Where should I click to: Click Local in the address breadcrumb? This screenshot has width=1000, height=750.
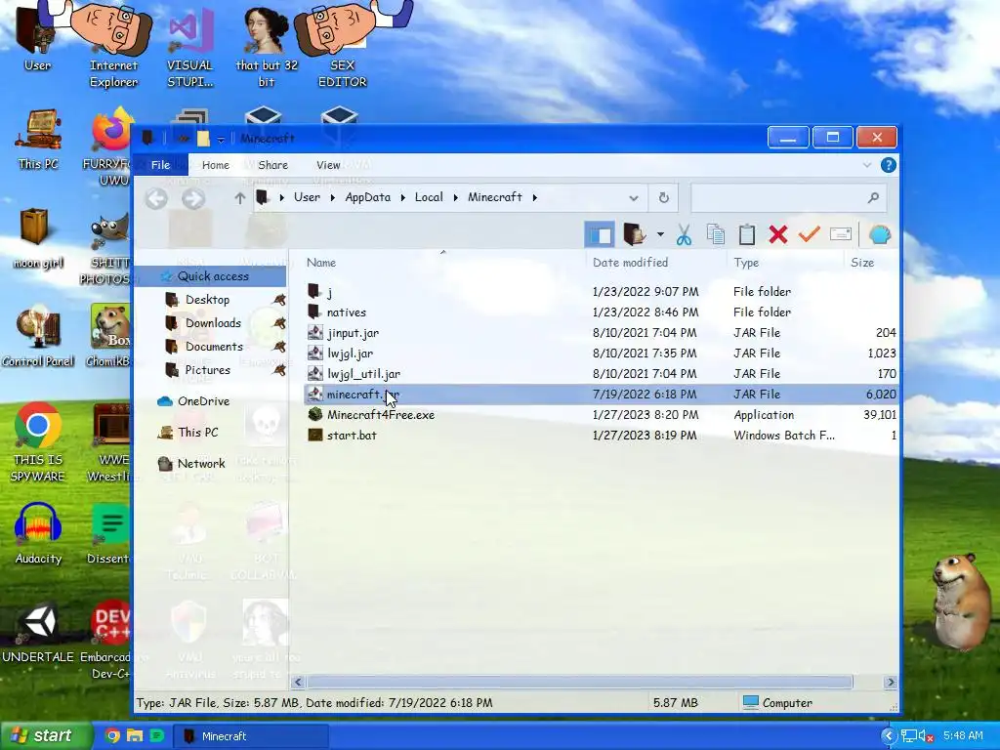pos(429,197)
